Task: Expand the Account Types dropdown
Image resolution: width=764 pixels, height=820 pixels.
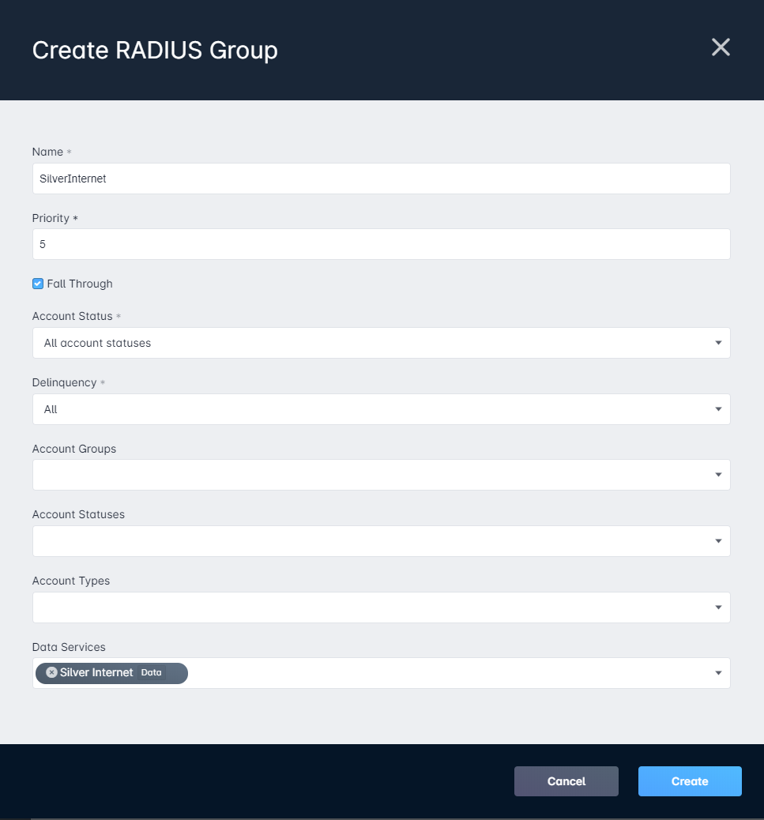Action: (382, 607)
